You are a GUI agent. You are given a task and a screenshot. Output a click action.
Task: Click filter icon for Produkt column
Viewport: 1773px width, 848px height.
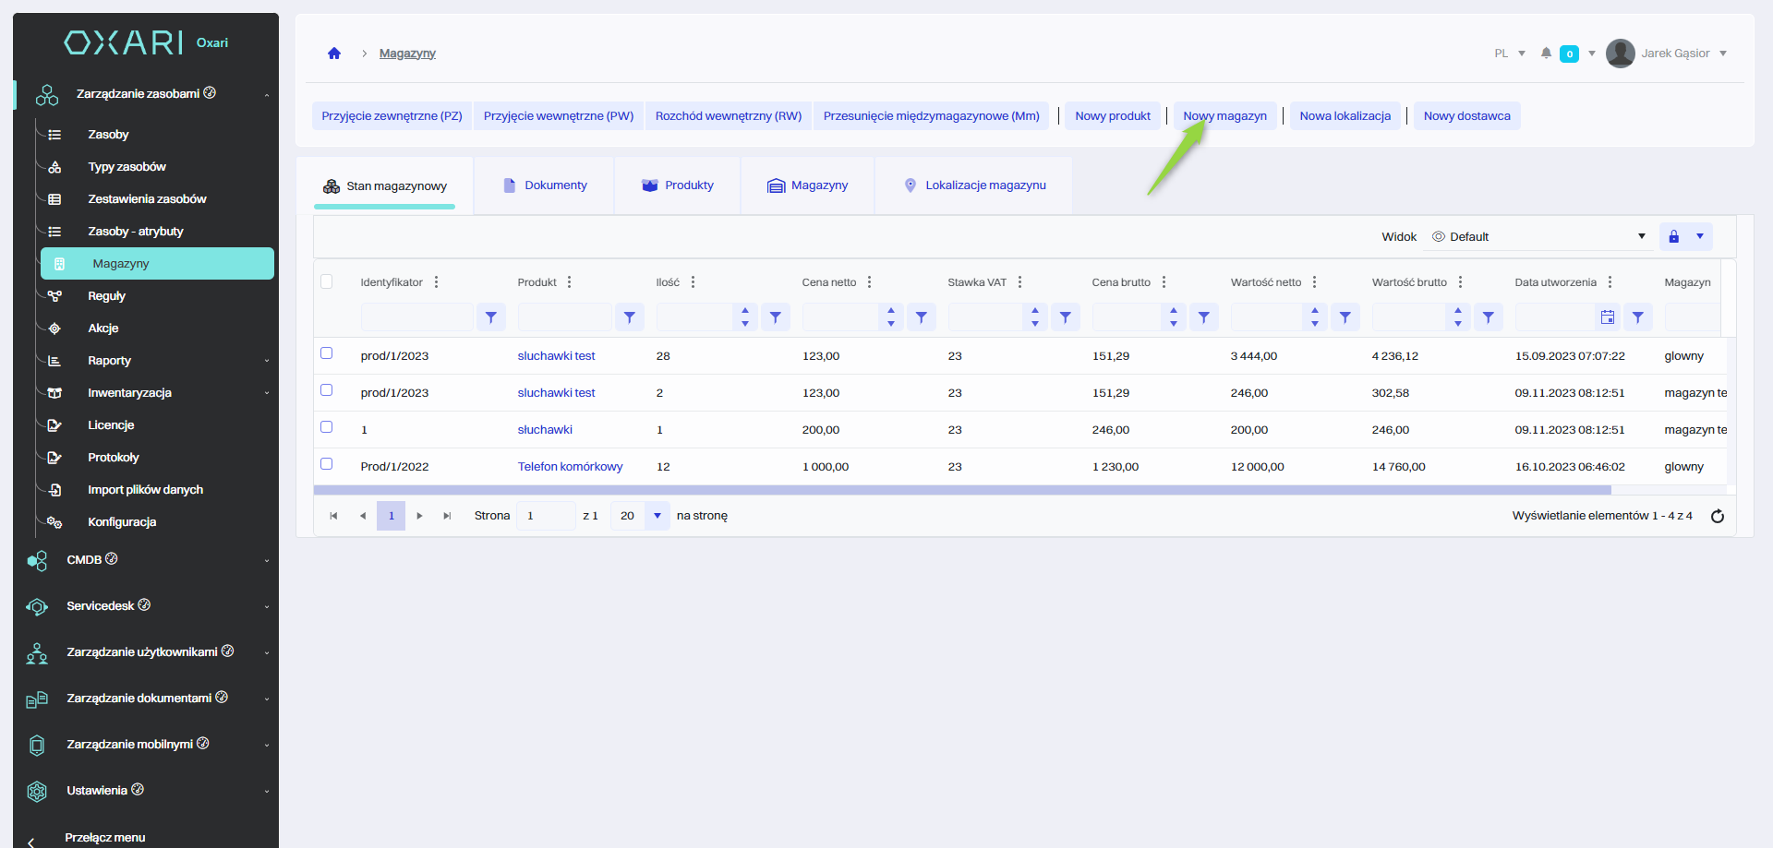629,317
